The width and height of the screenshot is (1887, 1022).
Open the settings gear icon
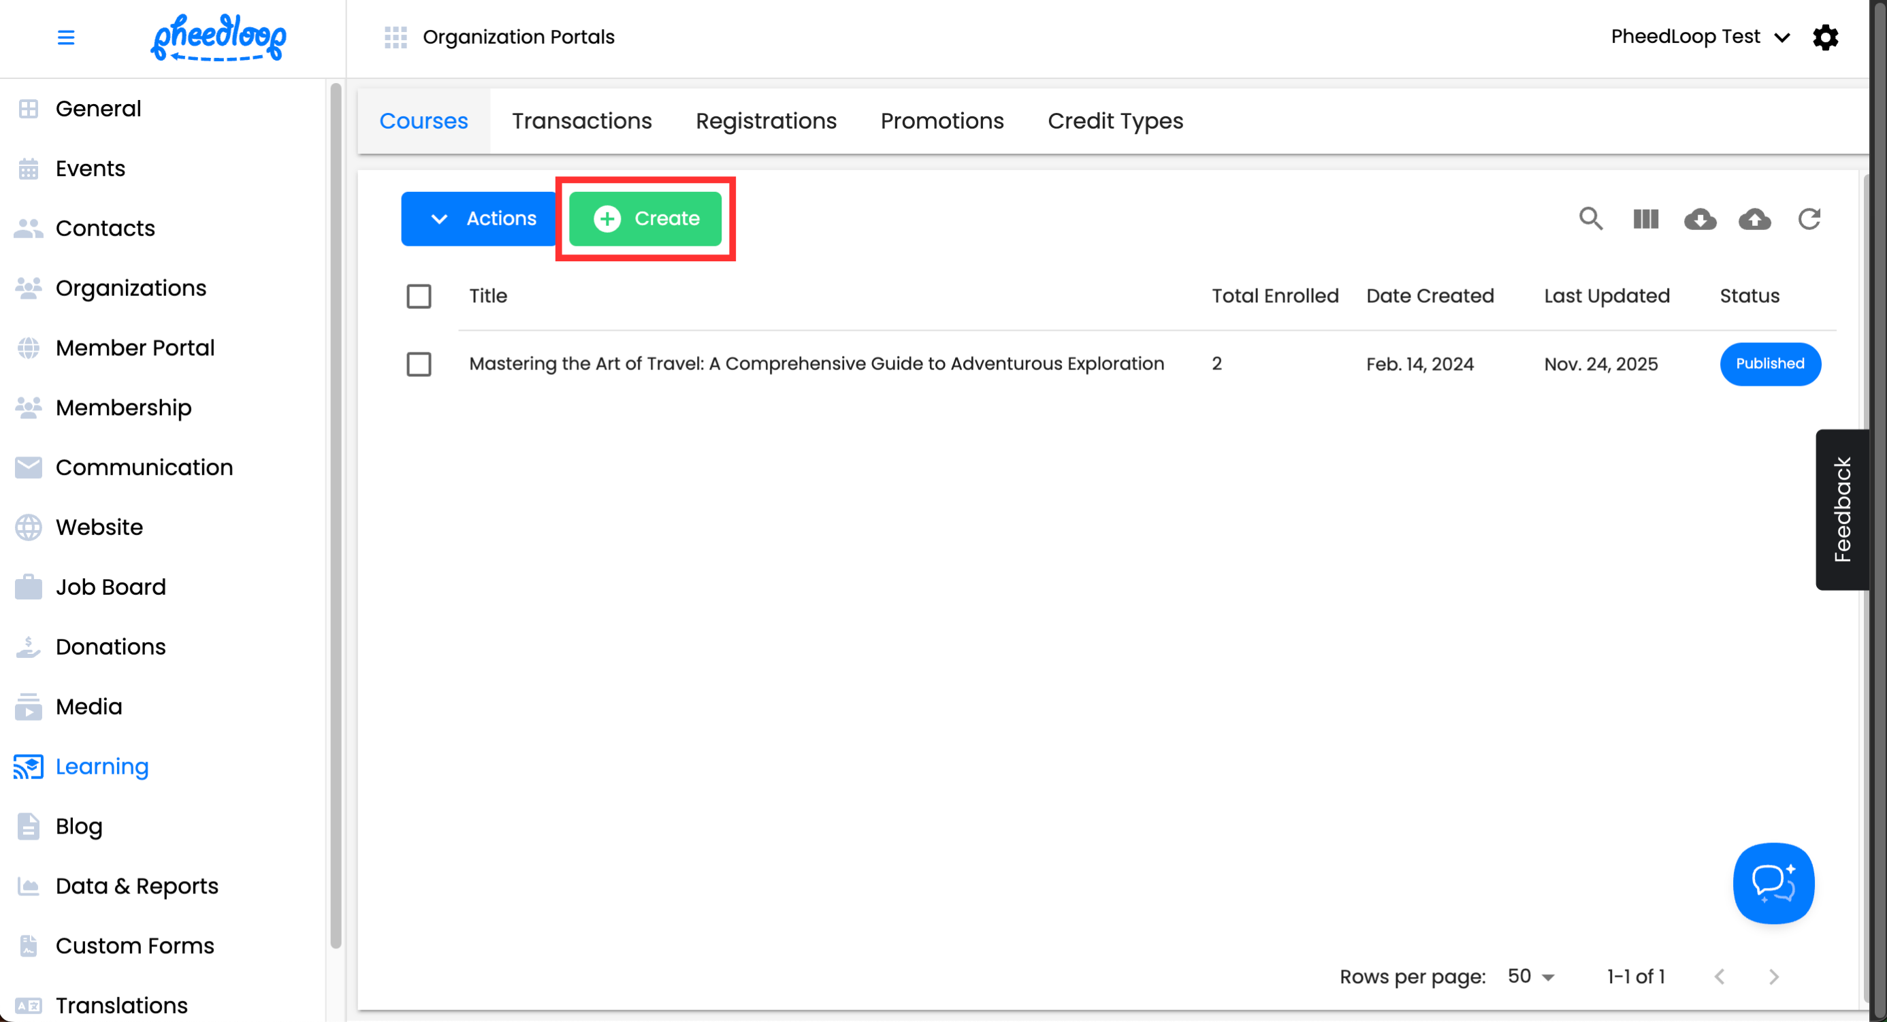tap(1826, 37)
